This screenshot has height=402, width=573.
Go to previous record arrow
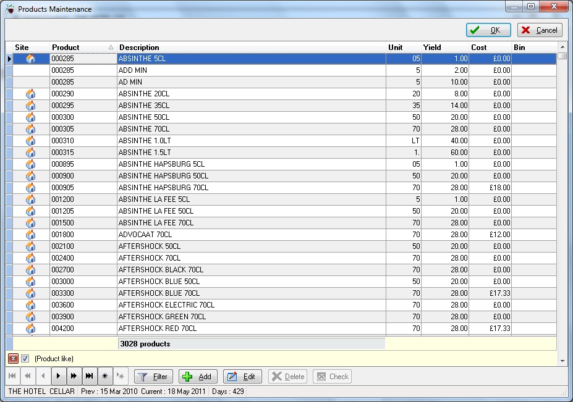coord(43,376)
